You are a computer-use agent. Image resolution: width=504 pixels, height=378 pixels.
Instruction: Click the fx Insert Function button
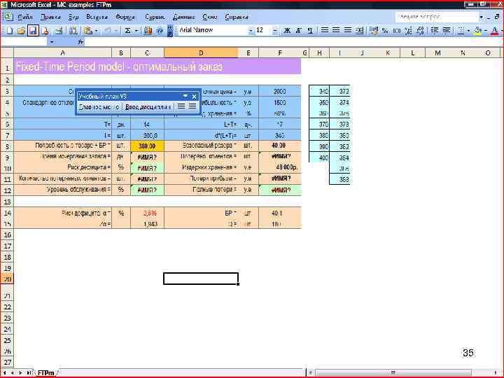point(80,42)
